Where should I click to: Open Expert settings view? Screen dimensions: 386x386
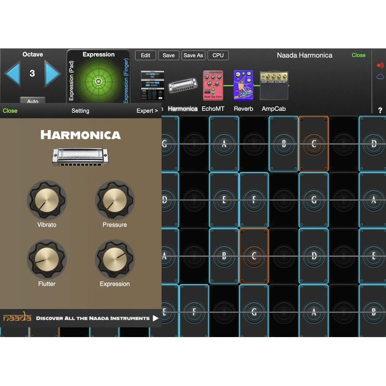point(147,111)
